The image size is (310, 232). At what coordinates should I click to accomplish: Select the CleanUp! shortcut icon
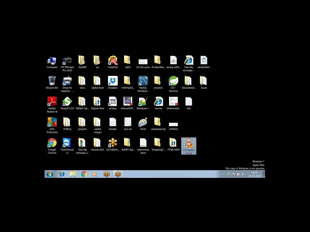(x=113, y=62)
